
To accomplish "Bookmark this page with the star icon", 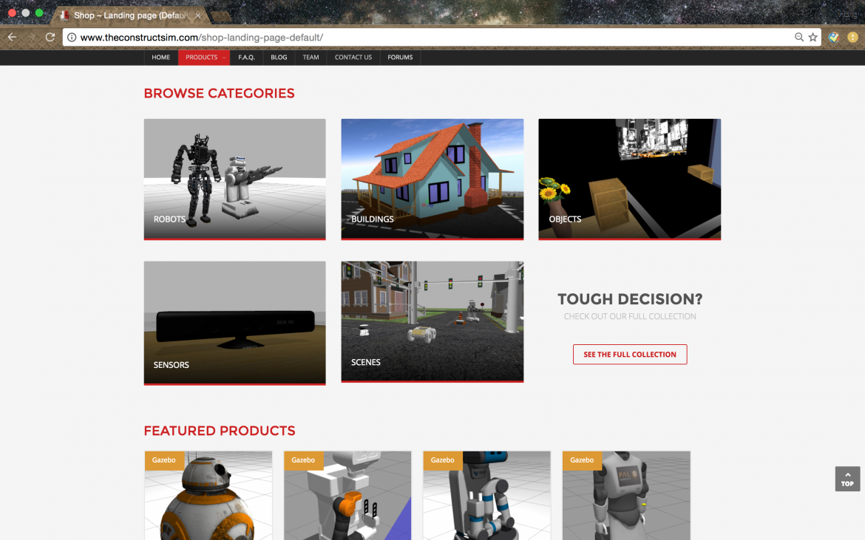I will pos(813,37).
